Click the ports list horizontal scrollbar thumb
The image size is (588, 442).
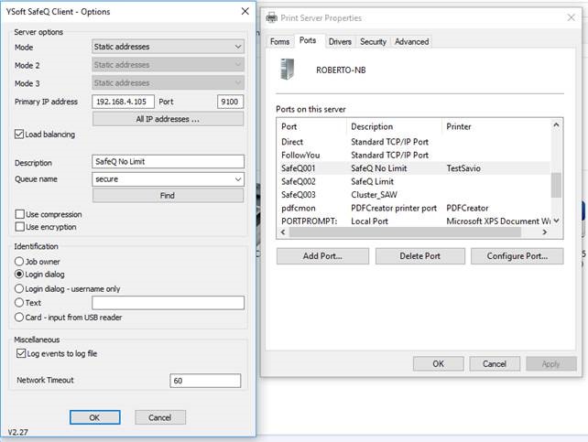click(406, 232)
